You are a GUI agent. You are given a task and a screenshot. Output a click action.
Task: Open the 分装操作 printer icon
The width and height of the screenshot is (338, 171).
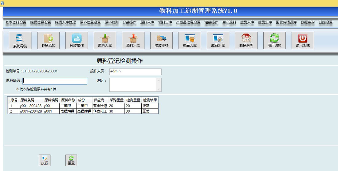click(x=77, y=40)
